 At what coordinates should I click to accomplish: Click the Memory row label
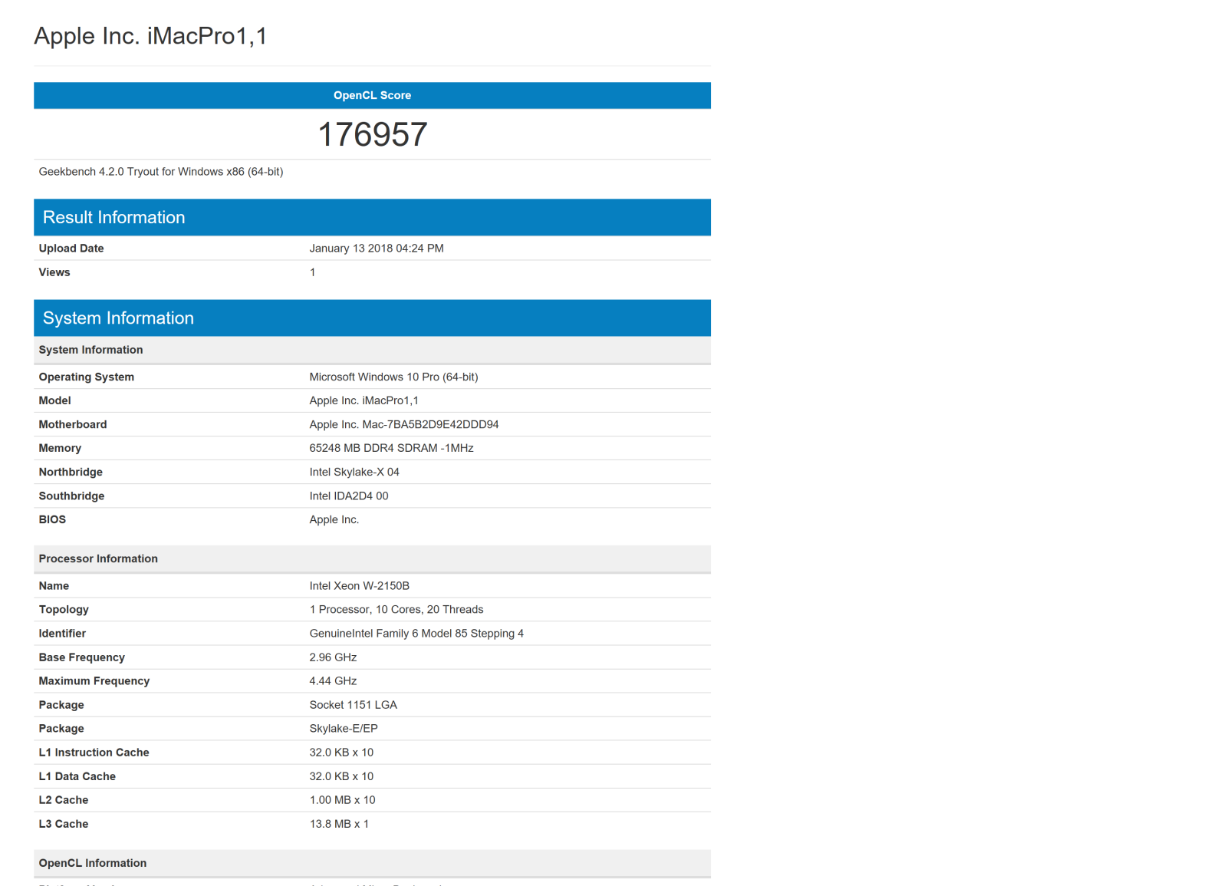pyautogui.click(x=60, y=448)
